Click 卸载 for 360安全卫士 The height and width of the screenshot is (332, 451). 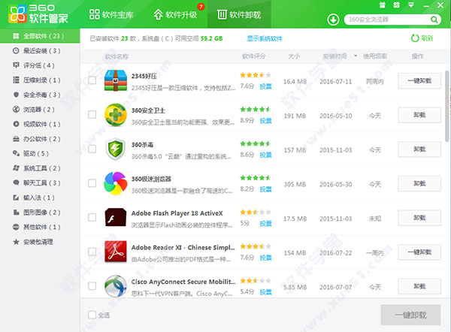coord(419,115)
